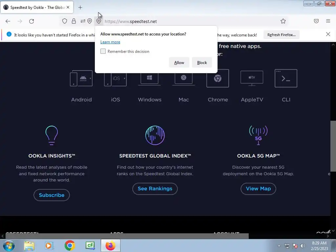Screen dimensions: 336x252
Task: Show hidden system tray icons
Action: (x=279, y=246)
